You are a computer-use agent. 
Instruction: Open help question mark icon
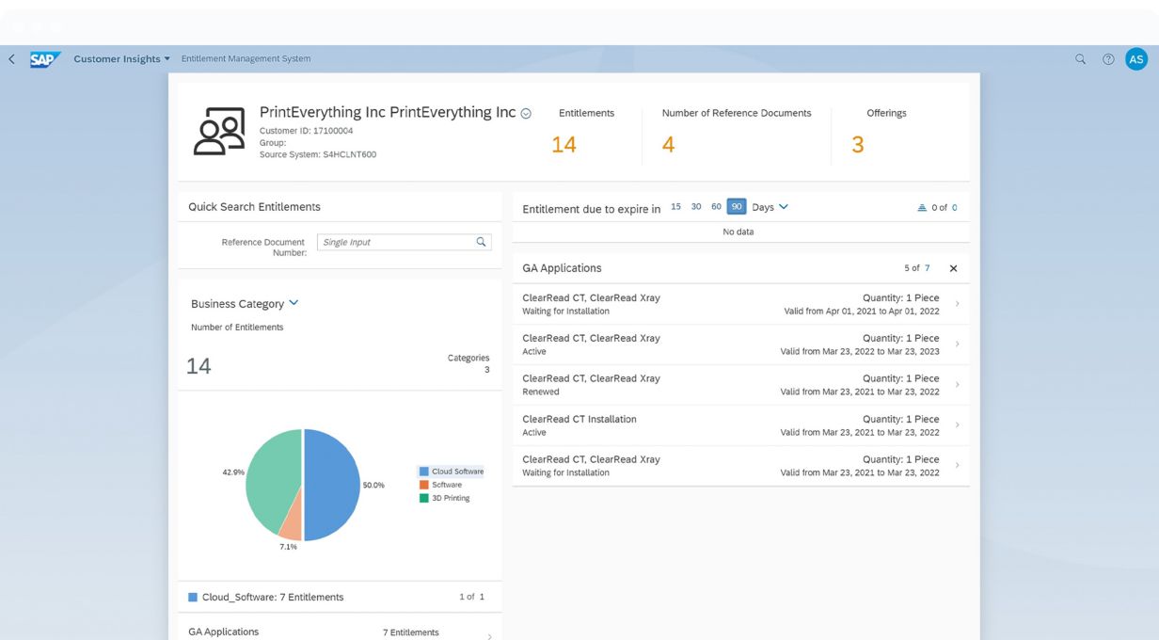pyautogui.click(x=1108, y=59)
